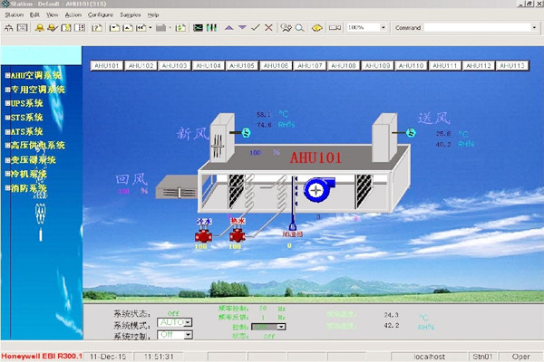The height and width of the screenshot is (362, 544).
Task: Open the zoom percentage dropdown
Action: 383,28
